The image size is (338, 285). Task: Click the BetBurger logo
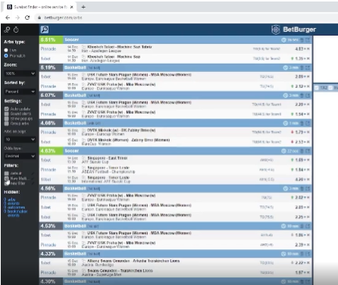(x=293, y=30)
